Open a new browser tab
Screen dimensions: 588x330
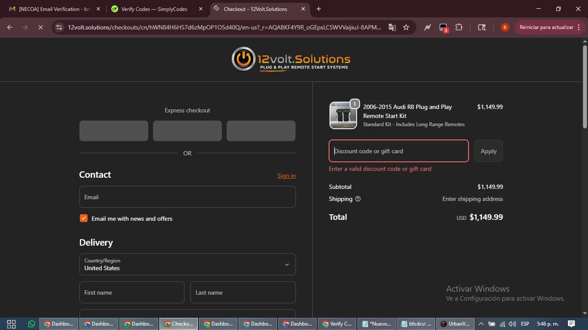click(319, 9)
